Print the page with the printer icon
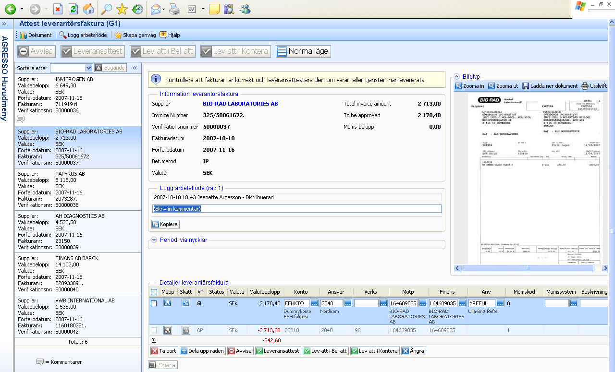615x372 pixels. point(174,9)
